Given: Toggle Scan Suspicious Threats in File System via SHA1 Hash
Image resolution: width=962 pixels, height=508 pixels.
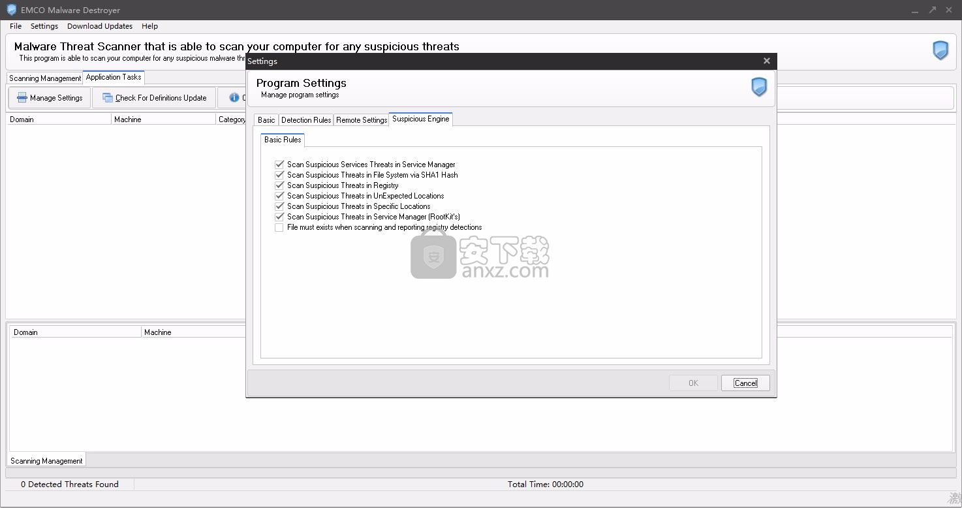Looking at the screenshot, I should [x=279, y=175].
